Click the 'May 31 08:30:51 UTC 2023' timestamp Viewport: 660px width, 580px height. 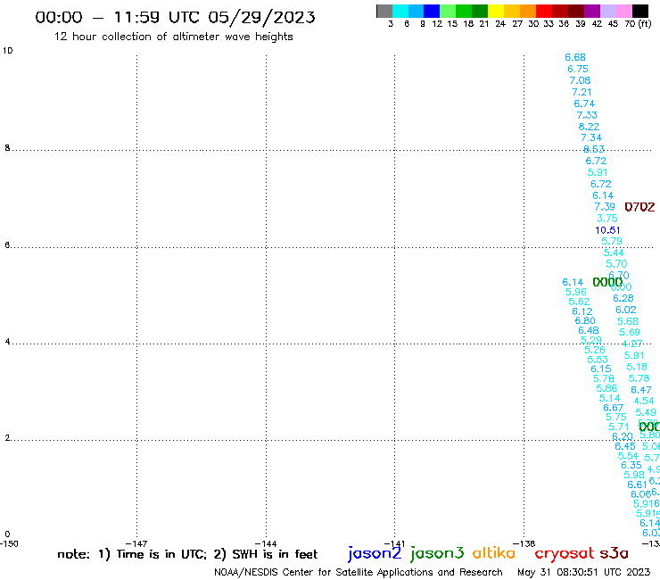coord(584,572)
